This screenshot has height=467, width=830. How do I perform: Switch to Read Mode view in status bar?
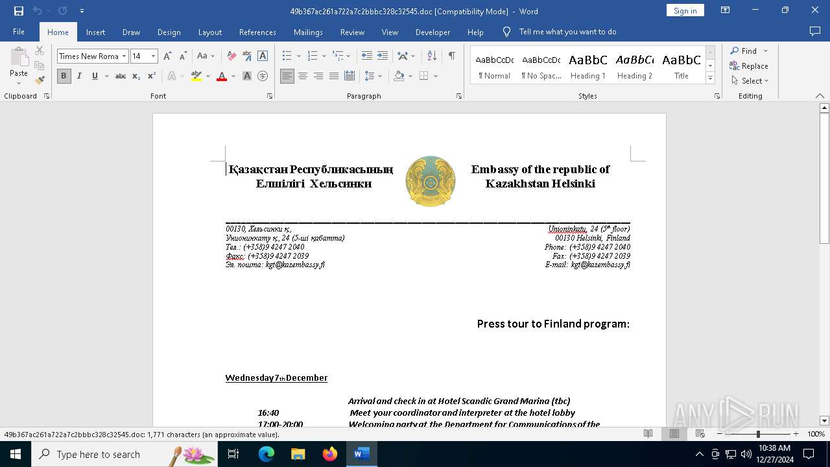[x=648, y=434]
